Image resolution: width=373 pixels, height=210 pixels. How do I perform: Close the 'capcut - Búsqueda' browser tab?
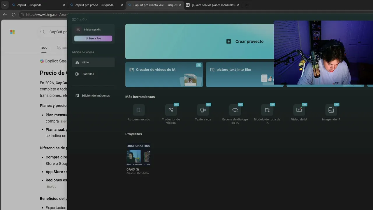[64, 5]
